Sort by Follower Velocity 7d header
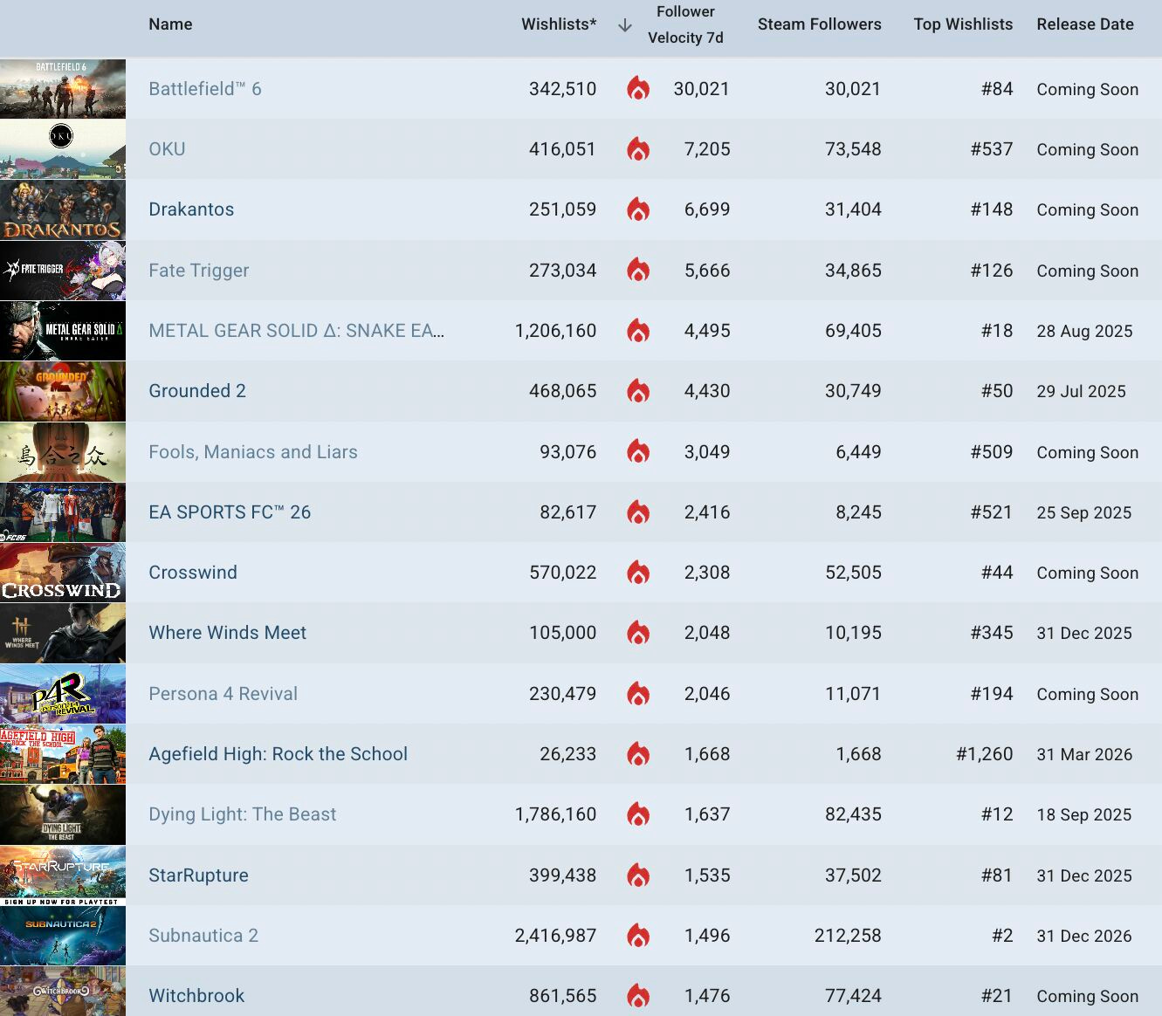Image resolution: width=1162 pixels, height=1016 pixels. tap(685, 24)
